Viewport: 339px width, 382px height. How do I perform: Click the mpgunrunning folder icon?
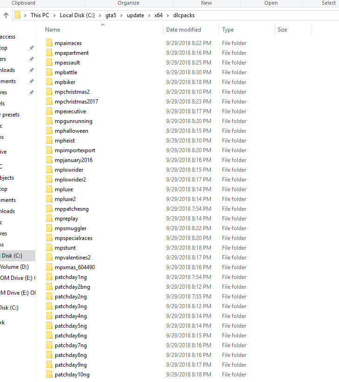click(x=49, y=121)
